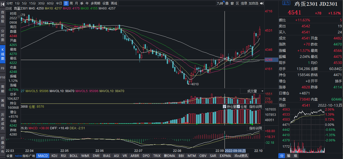This screenshot has width=343, height=159.
Task: Open the 设置 settings menu in top toolbar
Action: pyautogui.click(x=106, y=3)
